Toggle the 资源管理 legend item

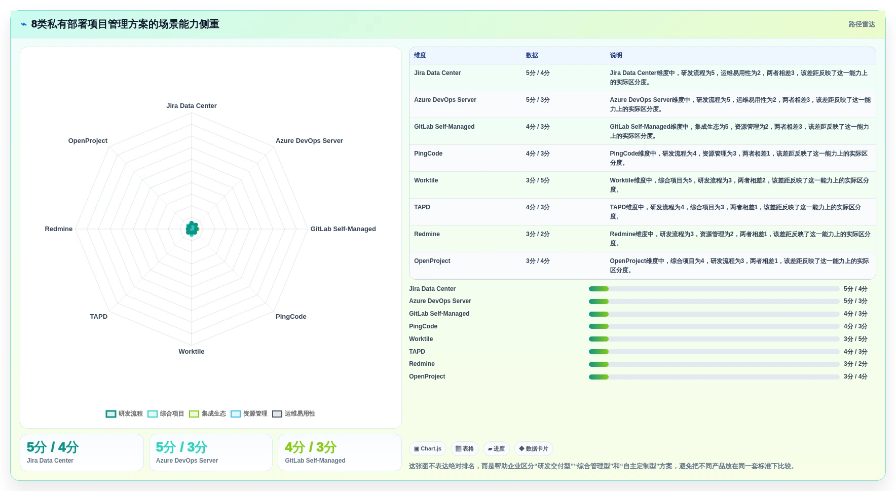click(x=249, y=413)
